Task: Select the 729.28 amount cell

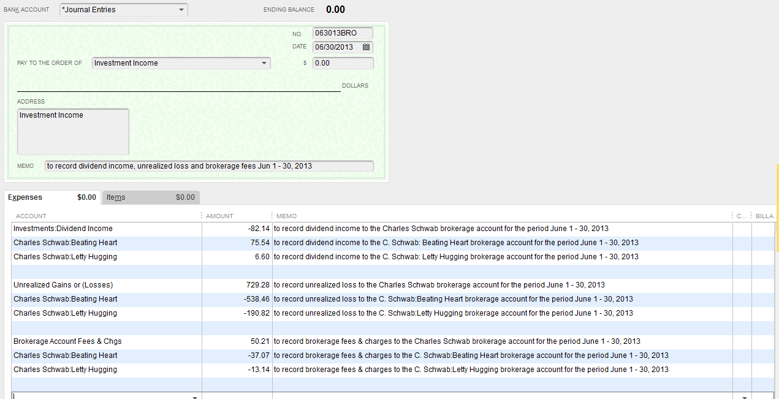Action: [x=237, y=285]
